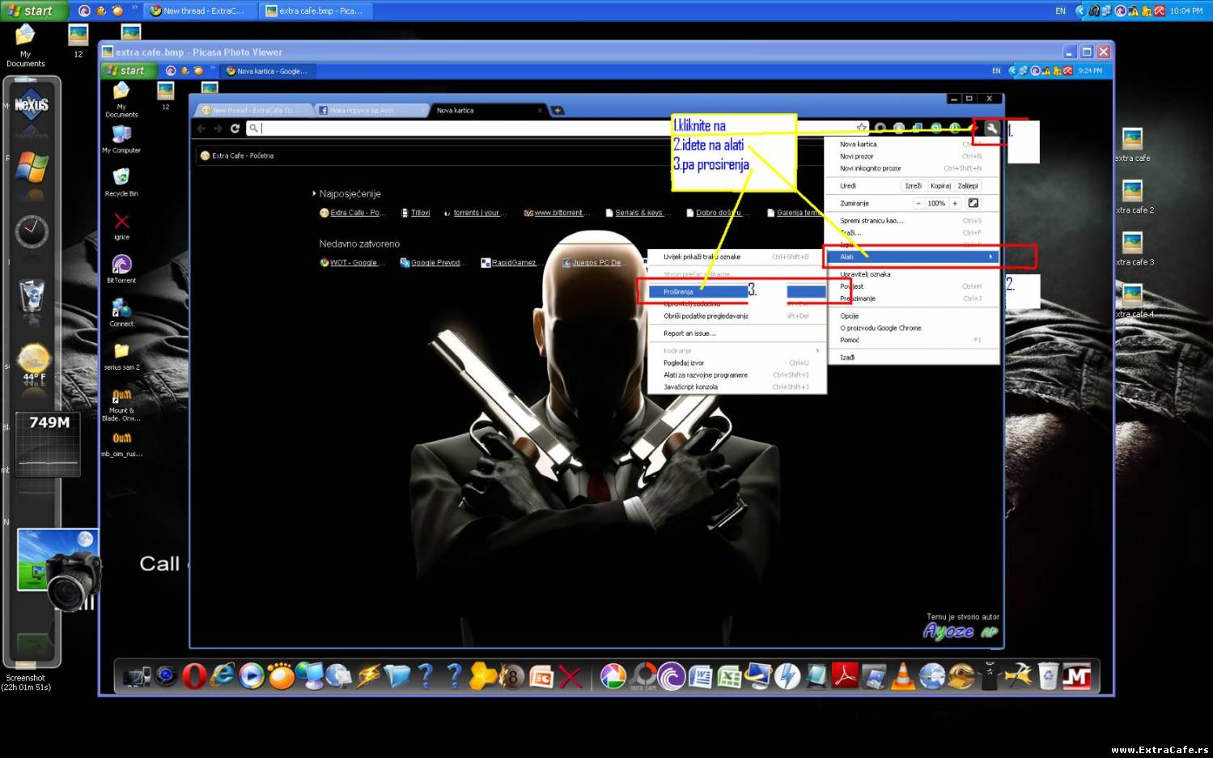Screen dimensions: 1213x758
Task: Expand hidden system tray icons with the arrow
Action: (x=1080, y=11)
